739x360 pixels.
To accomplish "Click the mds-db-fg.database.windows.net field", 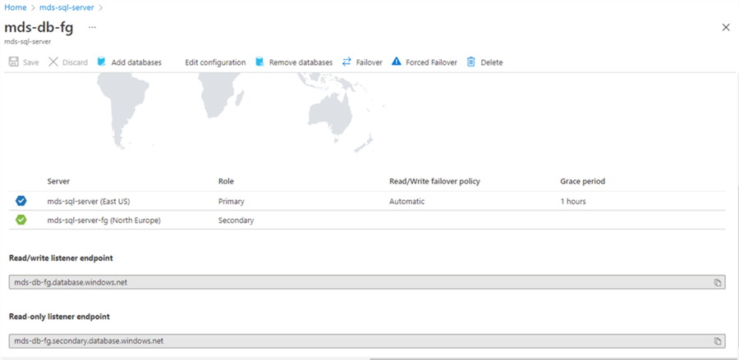I will click(x=367, y=282).
